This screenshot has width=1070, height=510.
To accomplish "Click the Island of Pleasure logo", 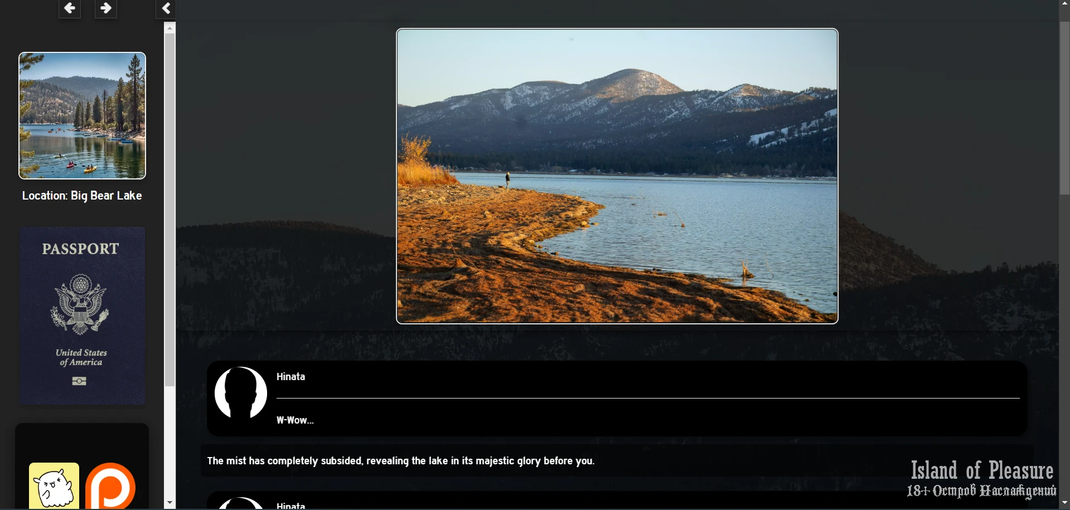I will pyautogui.click(x=981, y=478).
